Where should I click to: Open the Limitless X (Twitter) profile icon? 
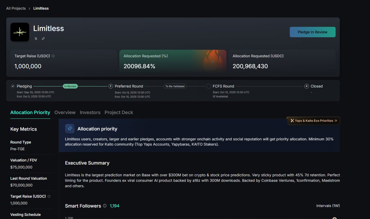coord(36,39)
